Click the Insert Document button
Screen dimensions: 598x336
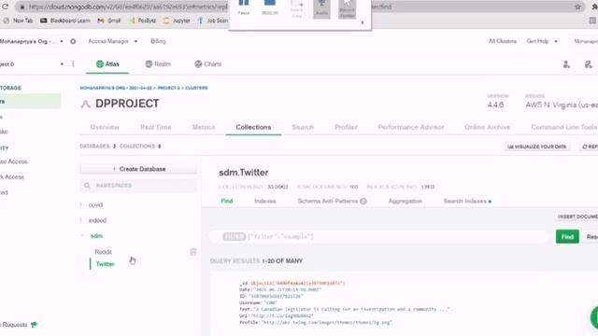coord(577,217)
